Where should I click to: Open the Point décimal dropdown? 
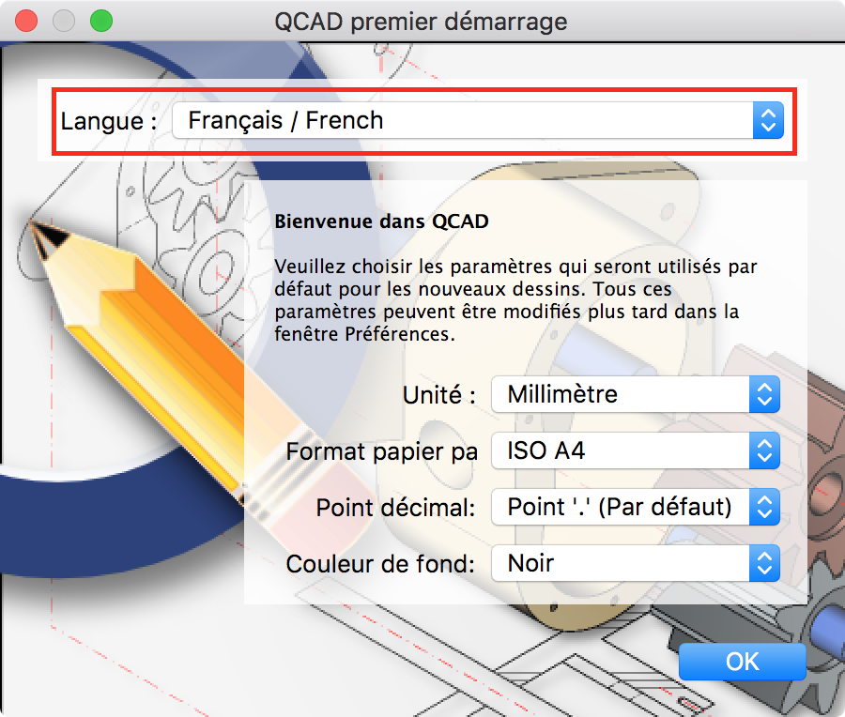(620, 508)
